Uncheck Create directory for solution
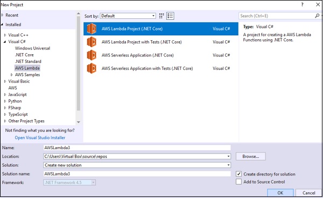Screen dimensions: 323x198 (238, 174)
